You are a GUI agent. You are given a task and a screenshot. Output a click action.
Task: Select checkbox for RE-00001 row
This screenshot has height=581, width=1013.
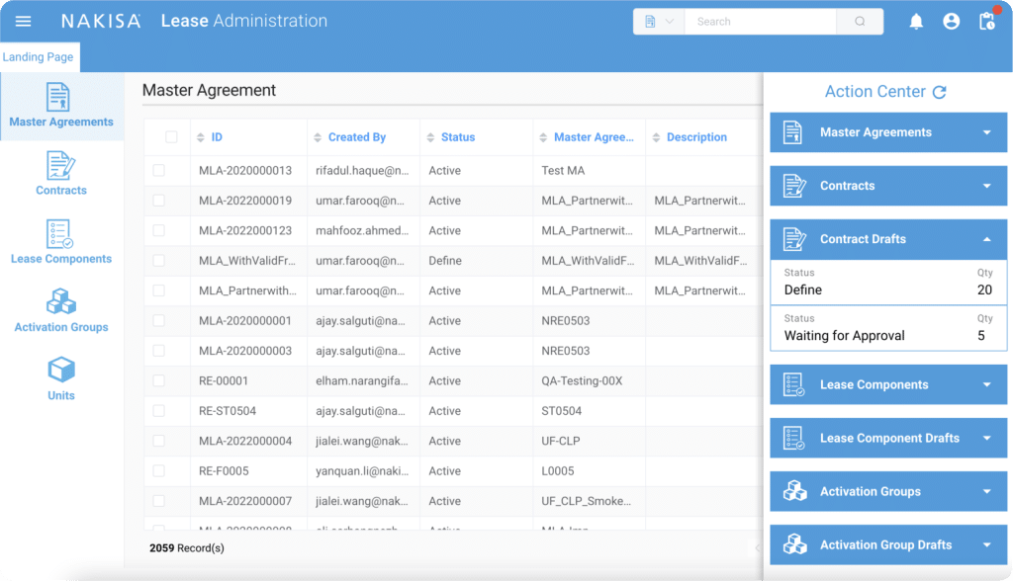159,380
